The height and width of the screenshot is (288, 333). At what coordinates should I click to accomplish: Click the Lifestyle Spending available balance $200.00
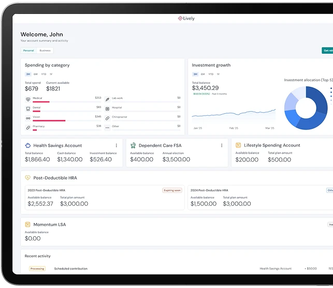coord(247,159)
